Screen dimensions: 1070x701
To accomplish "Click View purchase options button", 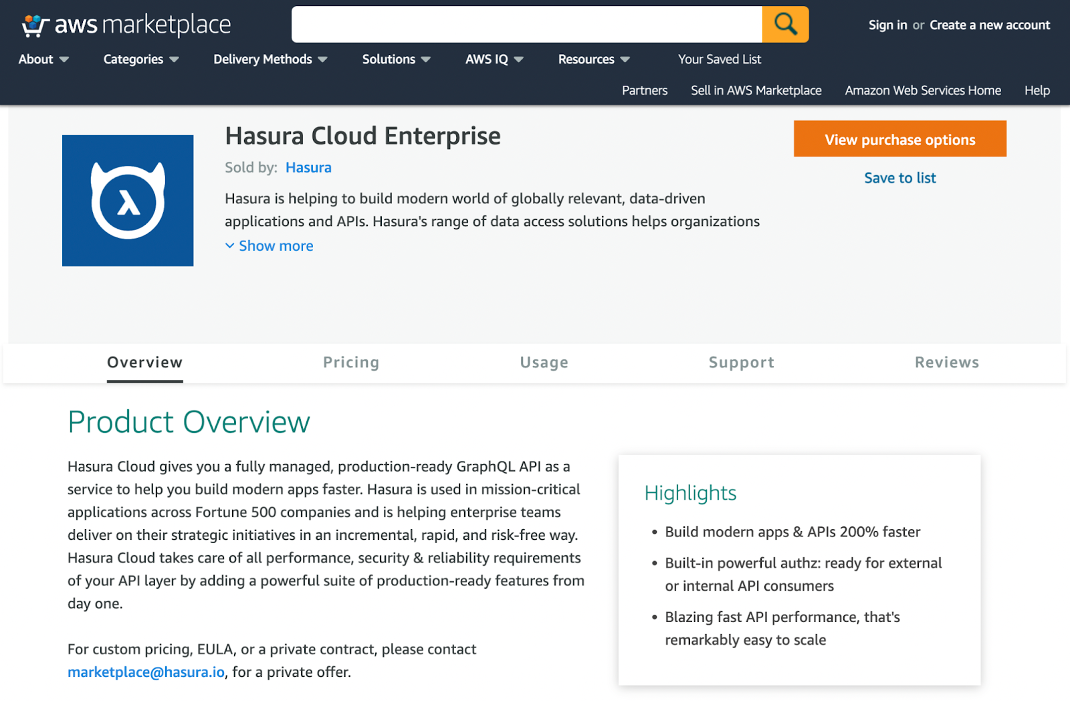I will pos(899,139).
